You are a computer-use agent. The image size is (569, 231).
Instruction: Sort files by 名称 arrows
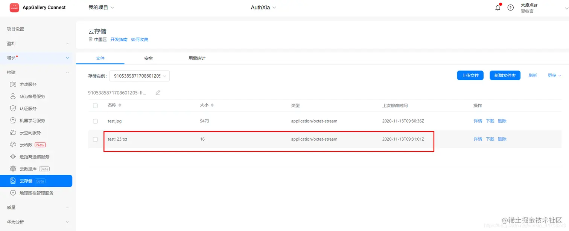coord(120,105)
